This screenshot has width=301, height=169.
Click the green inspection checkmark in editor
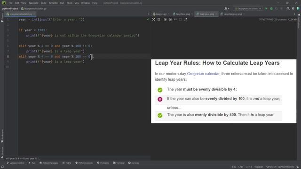[148, 19]
